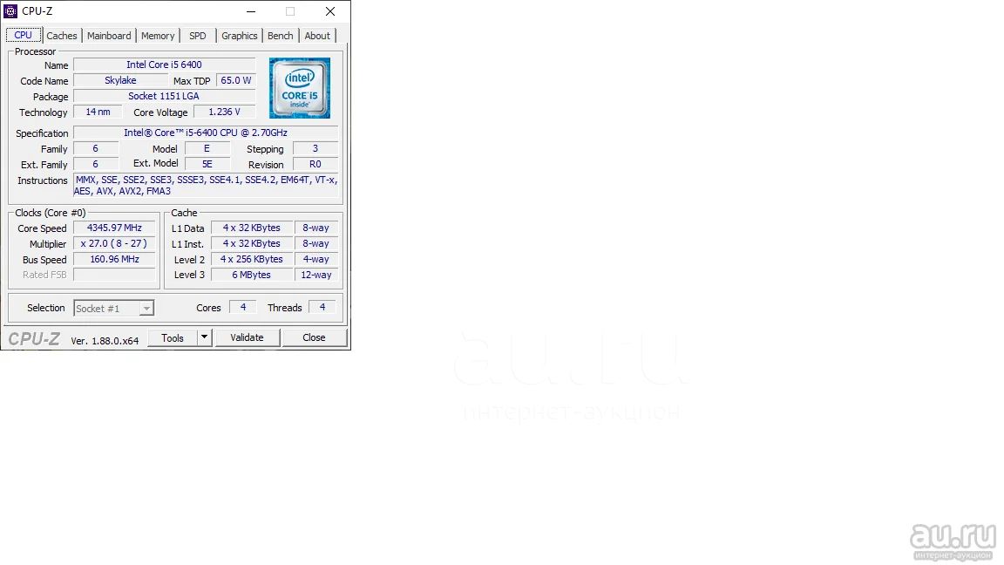The height and width of the screenshot is (565, 1004).
Task: Click the Intel Core i5 inside logo
Action: pos(300,88)
